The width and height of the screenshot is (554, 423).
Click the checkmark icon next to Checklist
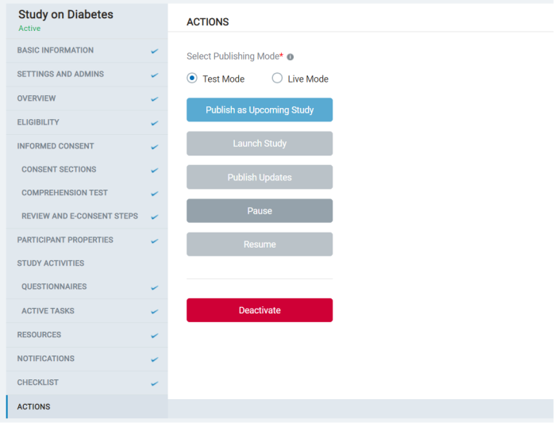click(155, 383)
